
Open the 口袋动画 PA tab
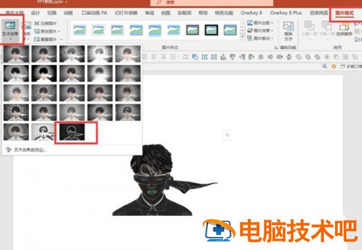click(94, 13)
